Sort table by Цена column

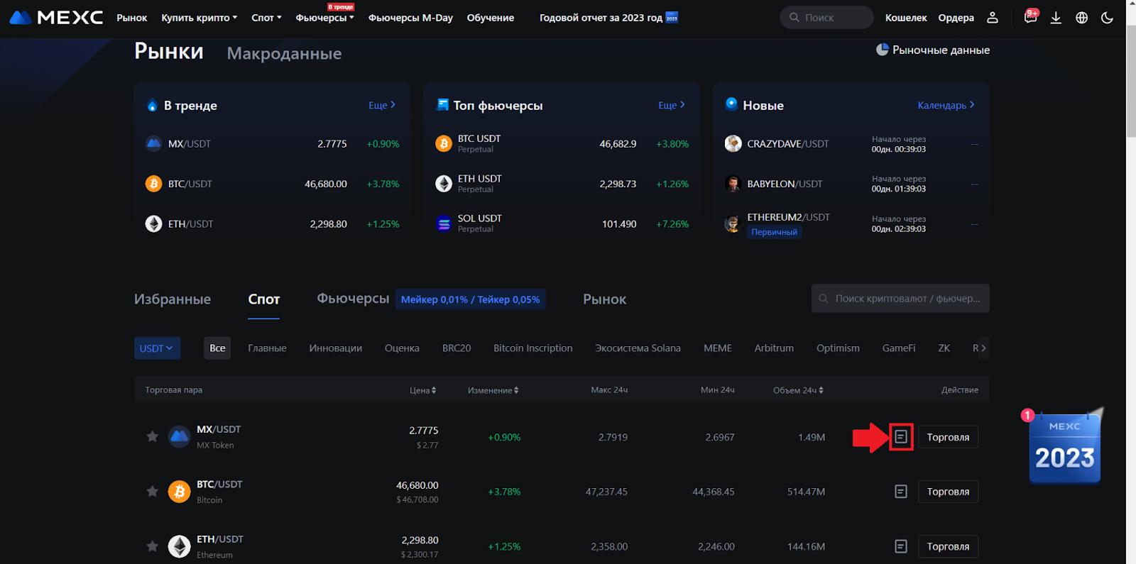click(422, 390)
